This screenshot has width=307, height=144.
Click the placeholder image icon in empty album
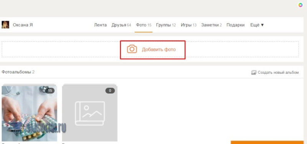(x=90, y=113)
